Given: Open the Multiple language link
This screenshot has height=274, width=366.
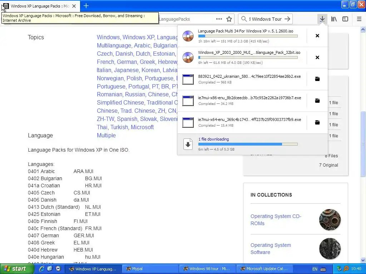Looking at the screenshot, I should click(x=106, y=135).
